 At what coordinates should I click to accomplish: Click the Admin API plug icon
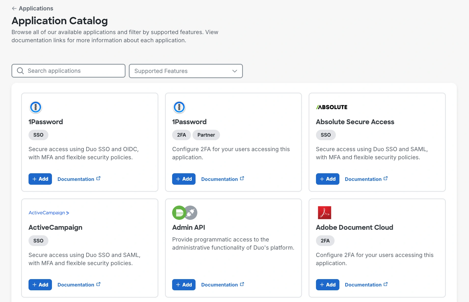[x=190, y=213]
